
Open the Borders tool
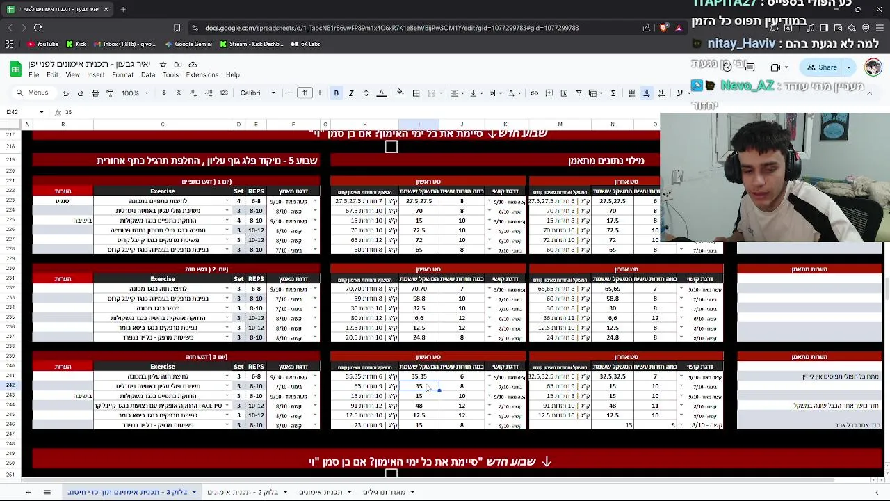point(416,93)
